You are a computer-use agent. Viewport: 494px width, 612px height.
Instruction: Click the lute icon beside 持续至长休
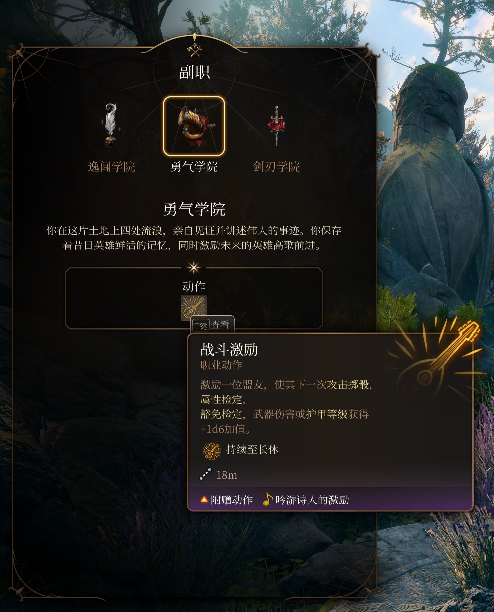(212, 451)
